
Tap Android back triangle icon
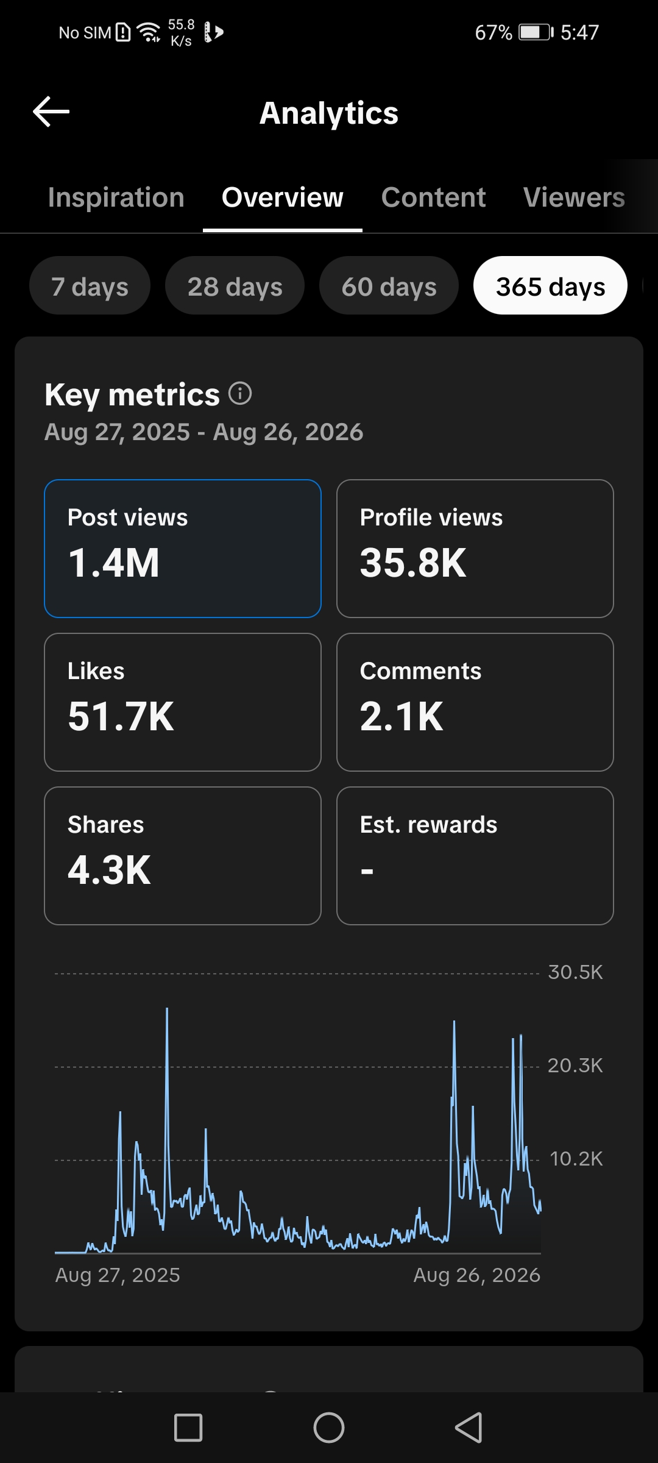click(x=469, y=1428)
